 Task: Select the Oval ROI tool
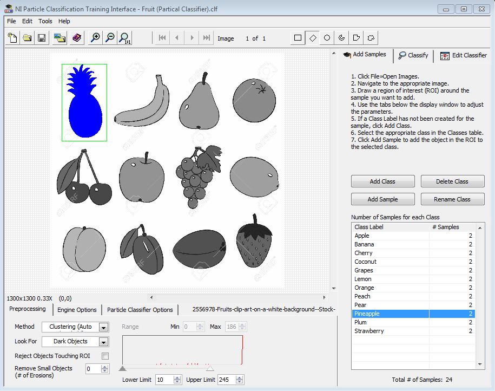(327, 38)
